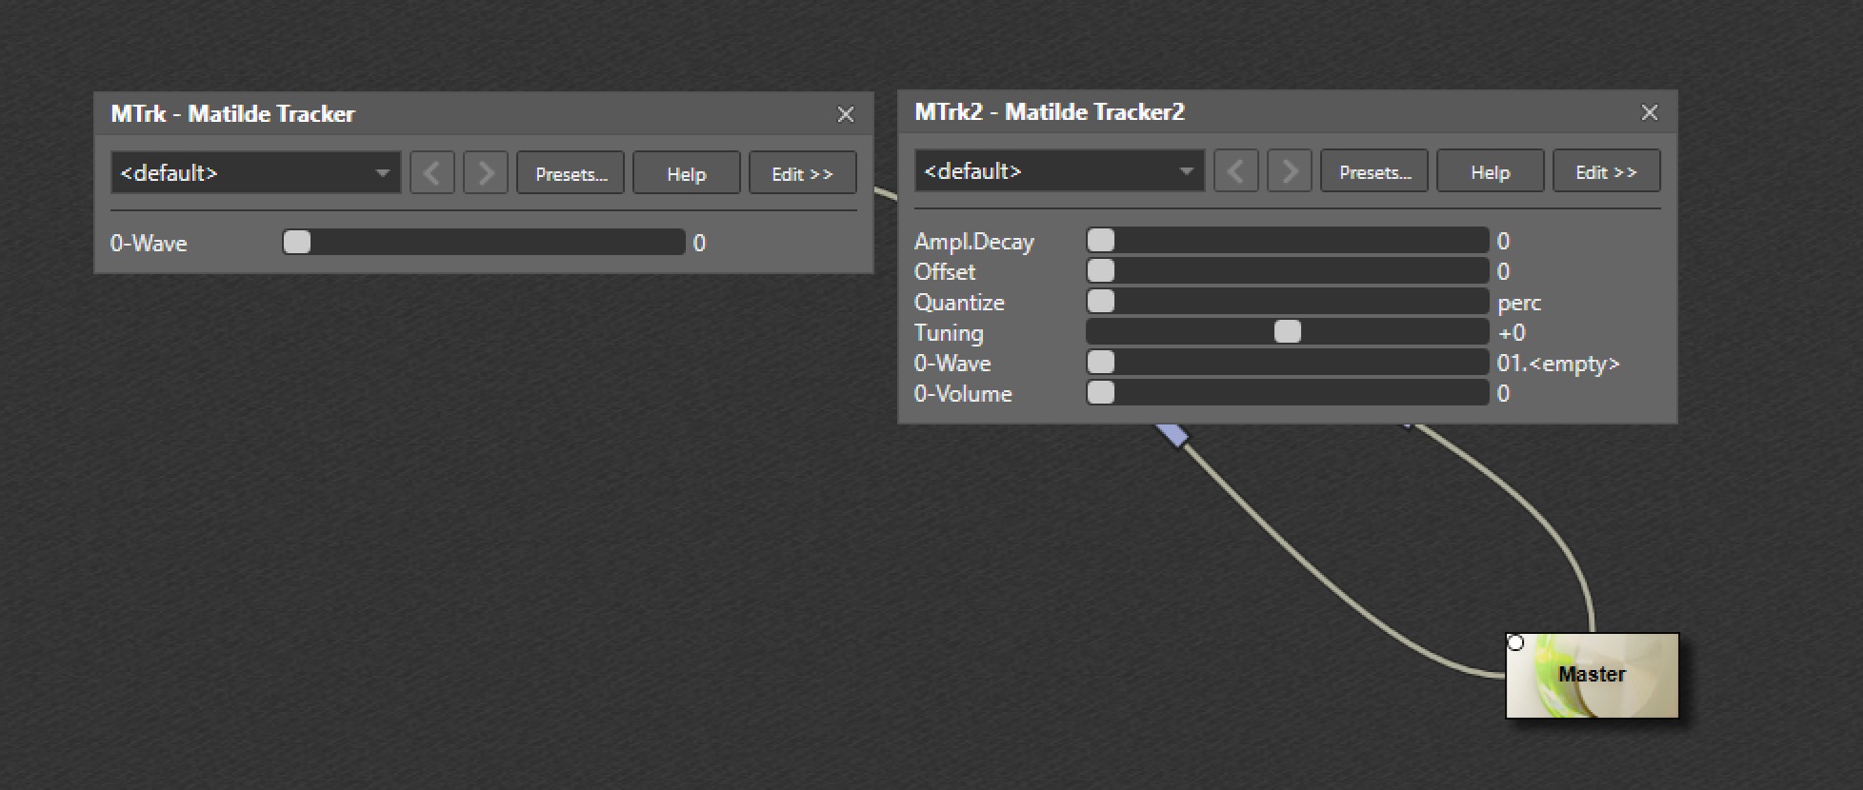Viewport: 1863px width, 790px height.
Task: Click the blue connection arrow on the wire
Action: (x=1173, y=434)
